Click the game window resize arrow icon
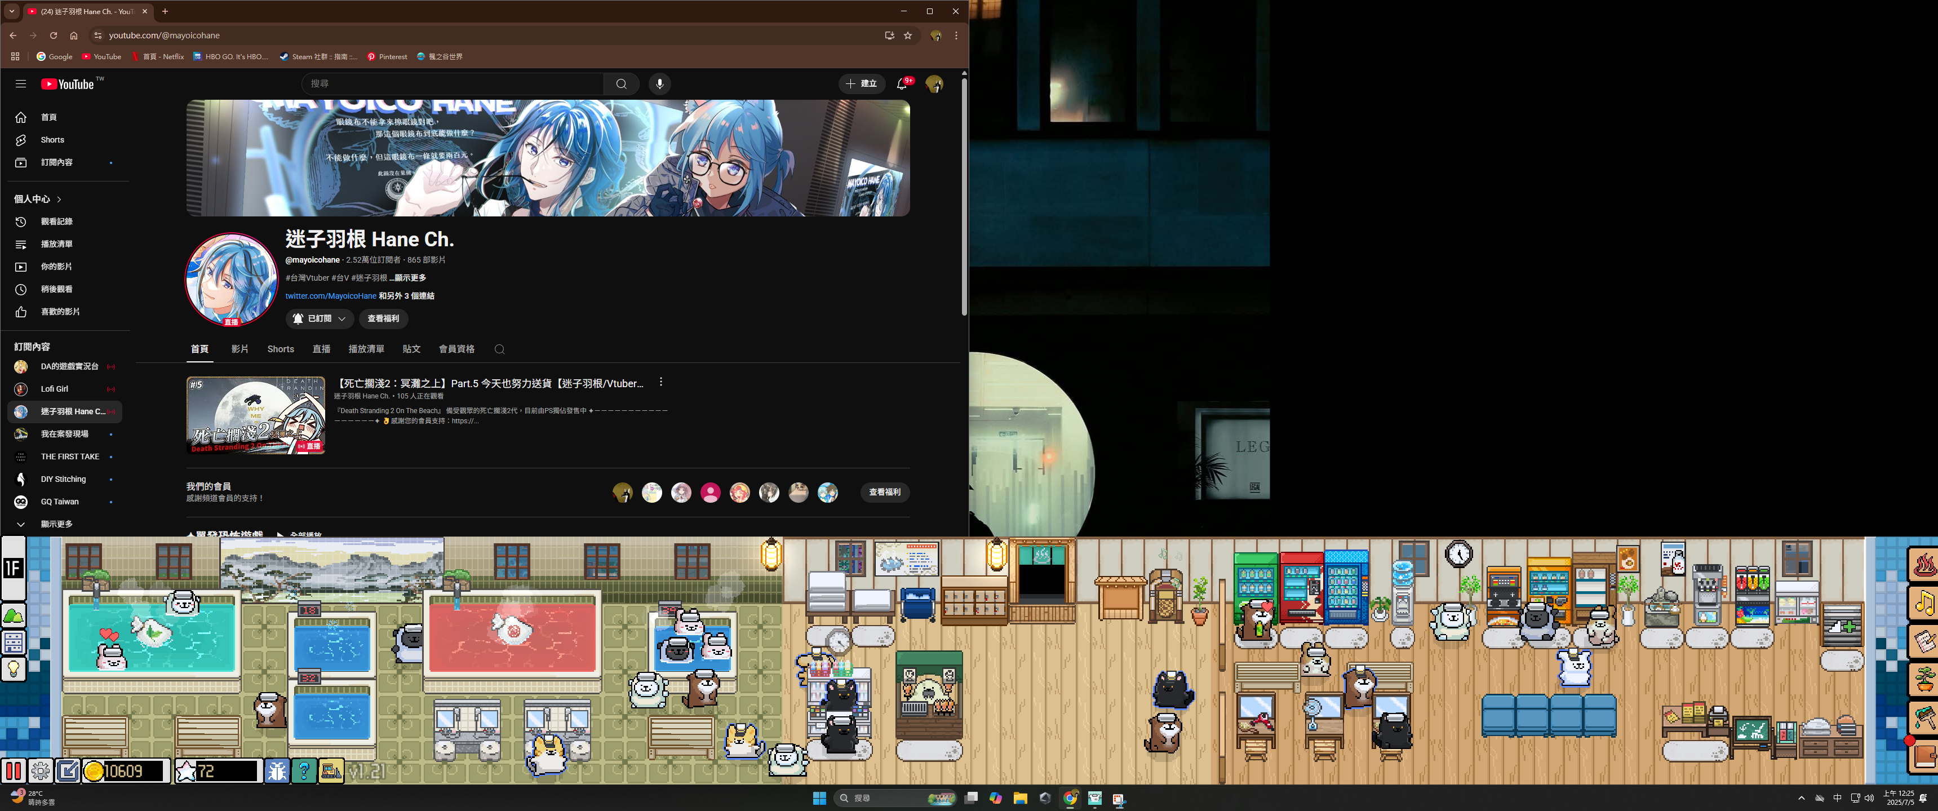Image resolution: width=1938 pixels, height=811 pixels. [68, 771]
